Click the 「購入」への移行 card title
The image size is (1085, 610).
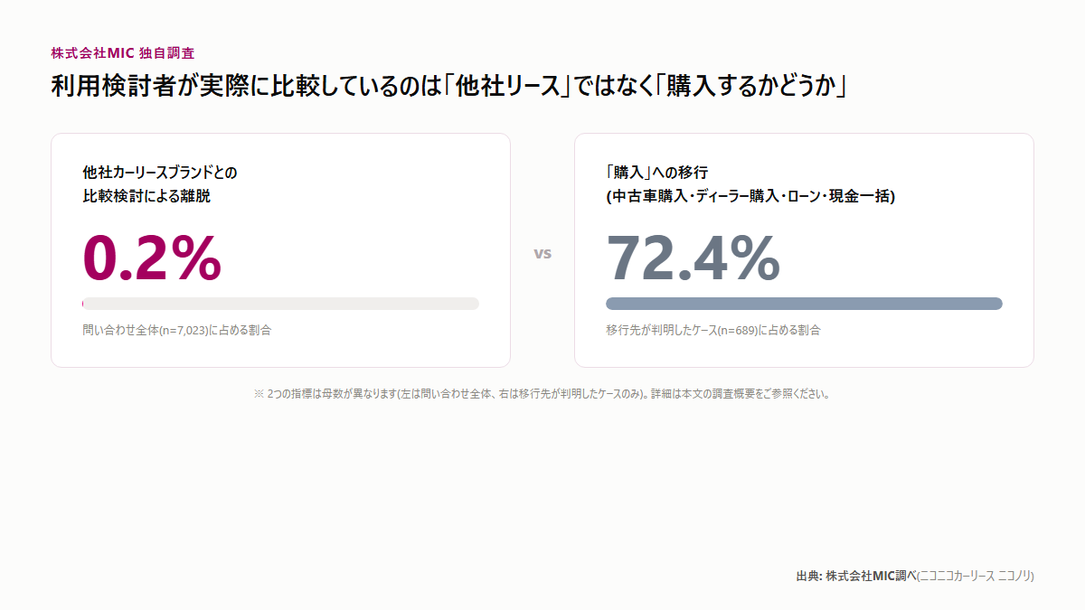click(656, 172)
